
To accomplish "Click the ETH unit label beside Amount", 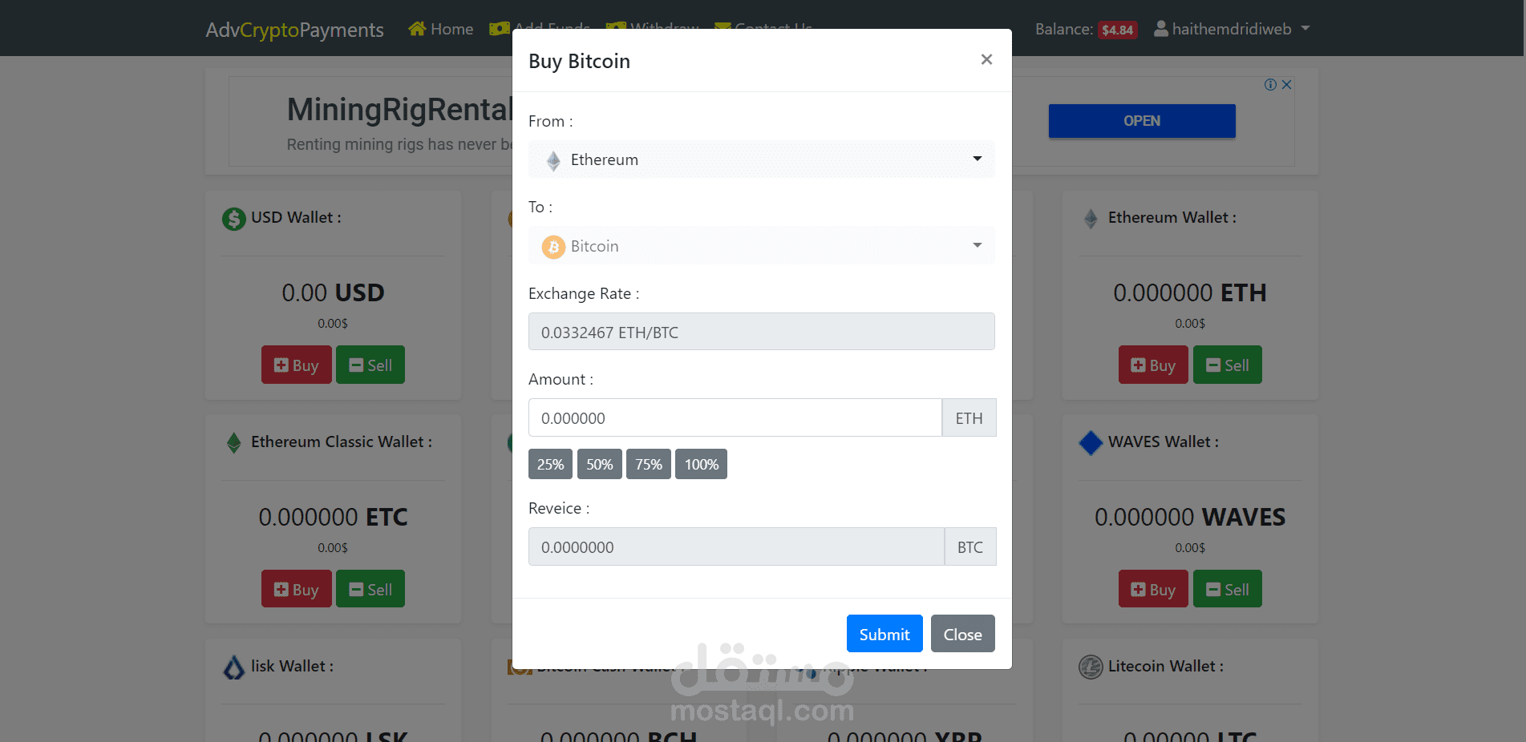I will 969,418.
